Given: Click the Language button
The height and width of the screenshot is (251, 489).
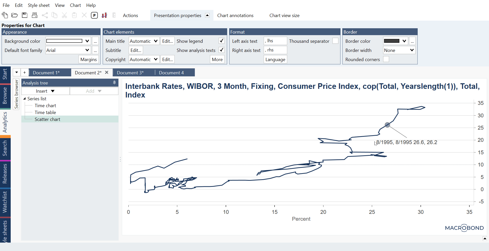Looking at the screenshot, I should click(x=275, y=59).
